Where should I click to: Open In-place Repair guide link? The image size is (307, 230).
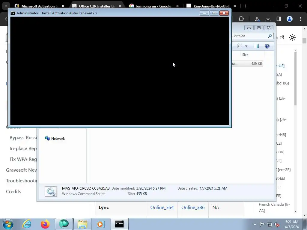[23, 149]
